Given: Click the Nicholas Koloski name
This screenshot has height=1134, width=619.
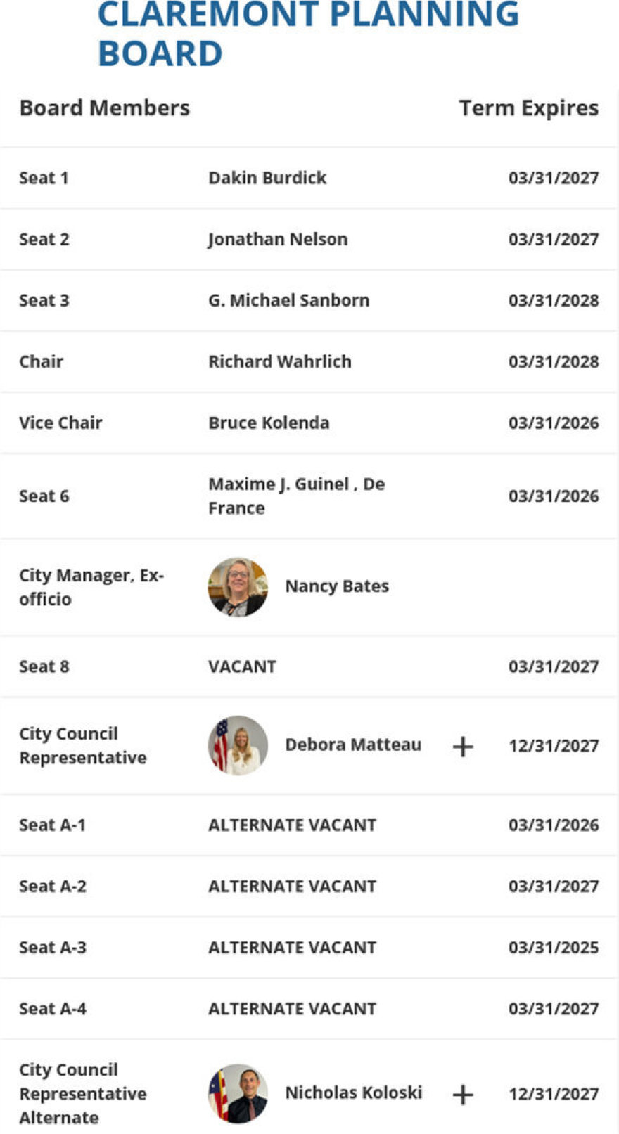Looking at the screenshot, I should 354,1093.
